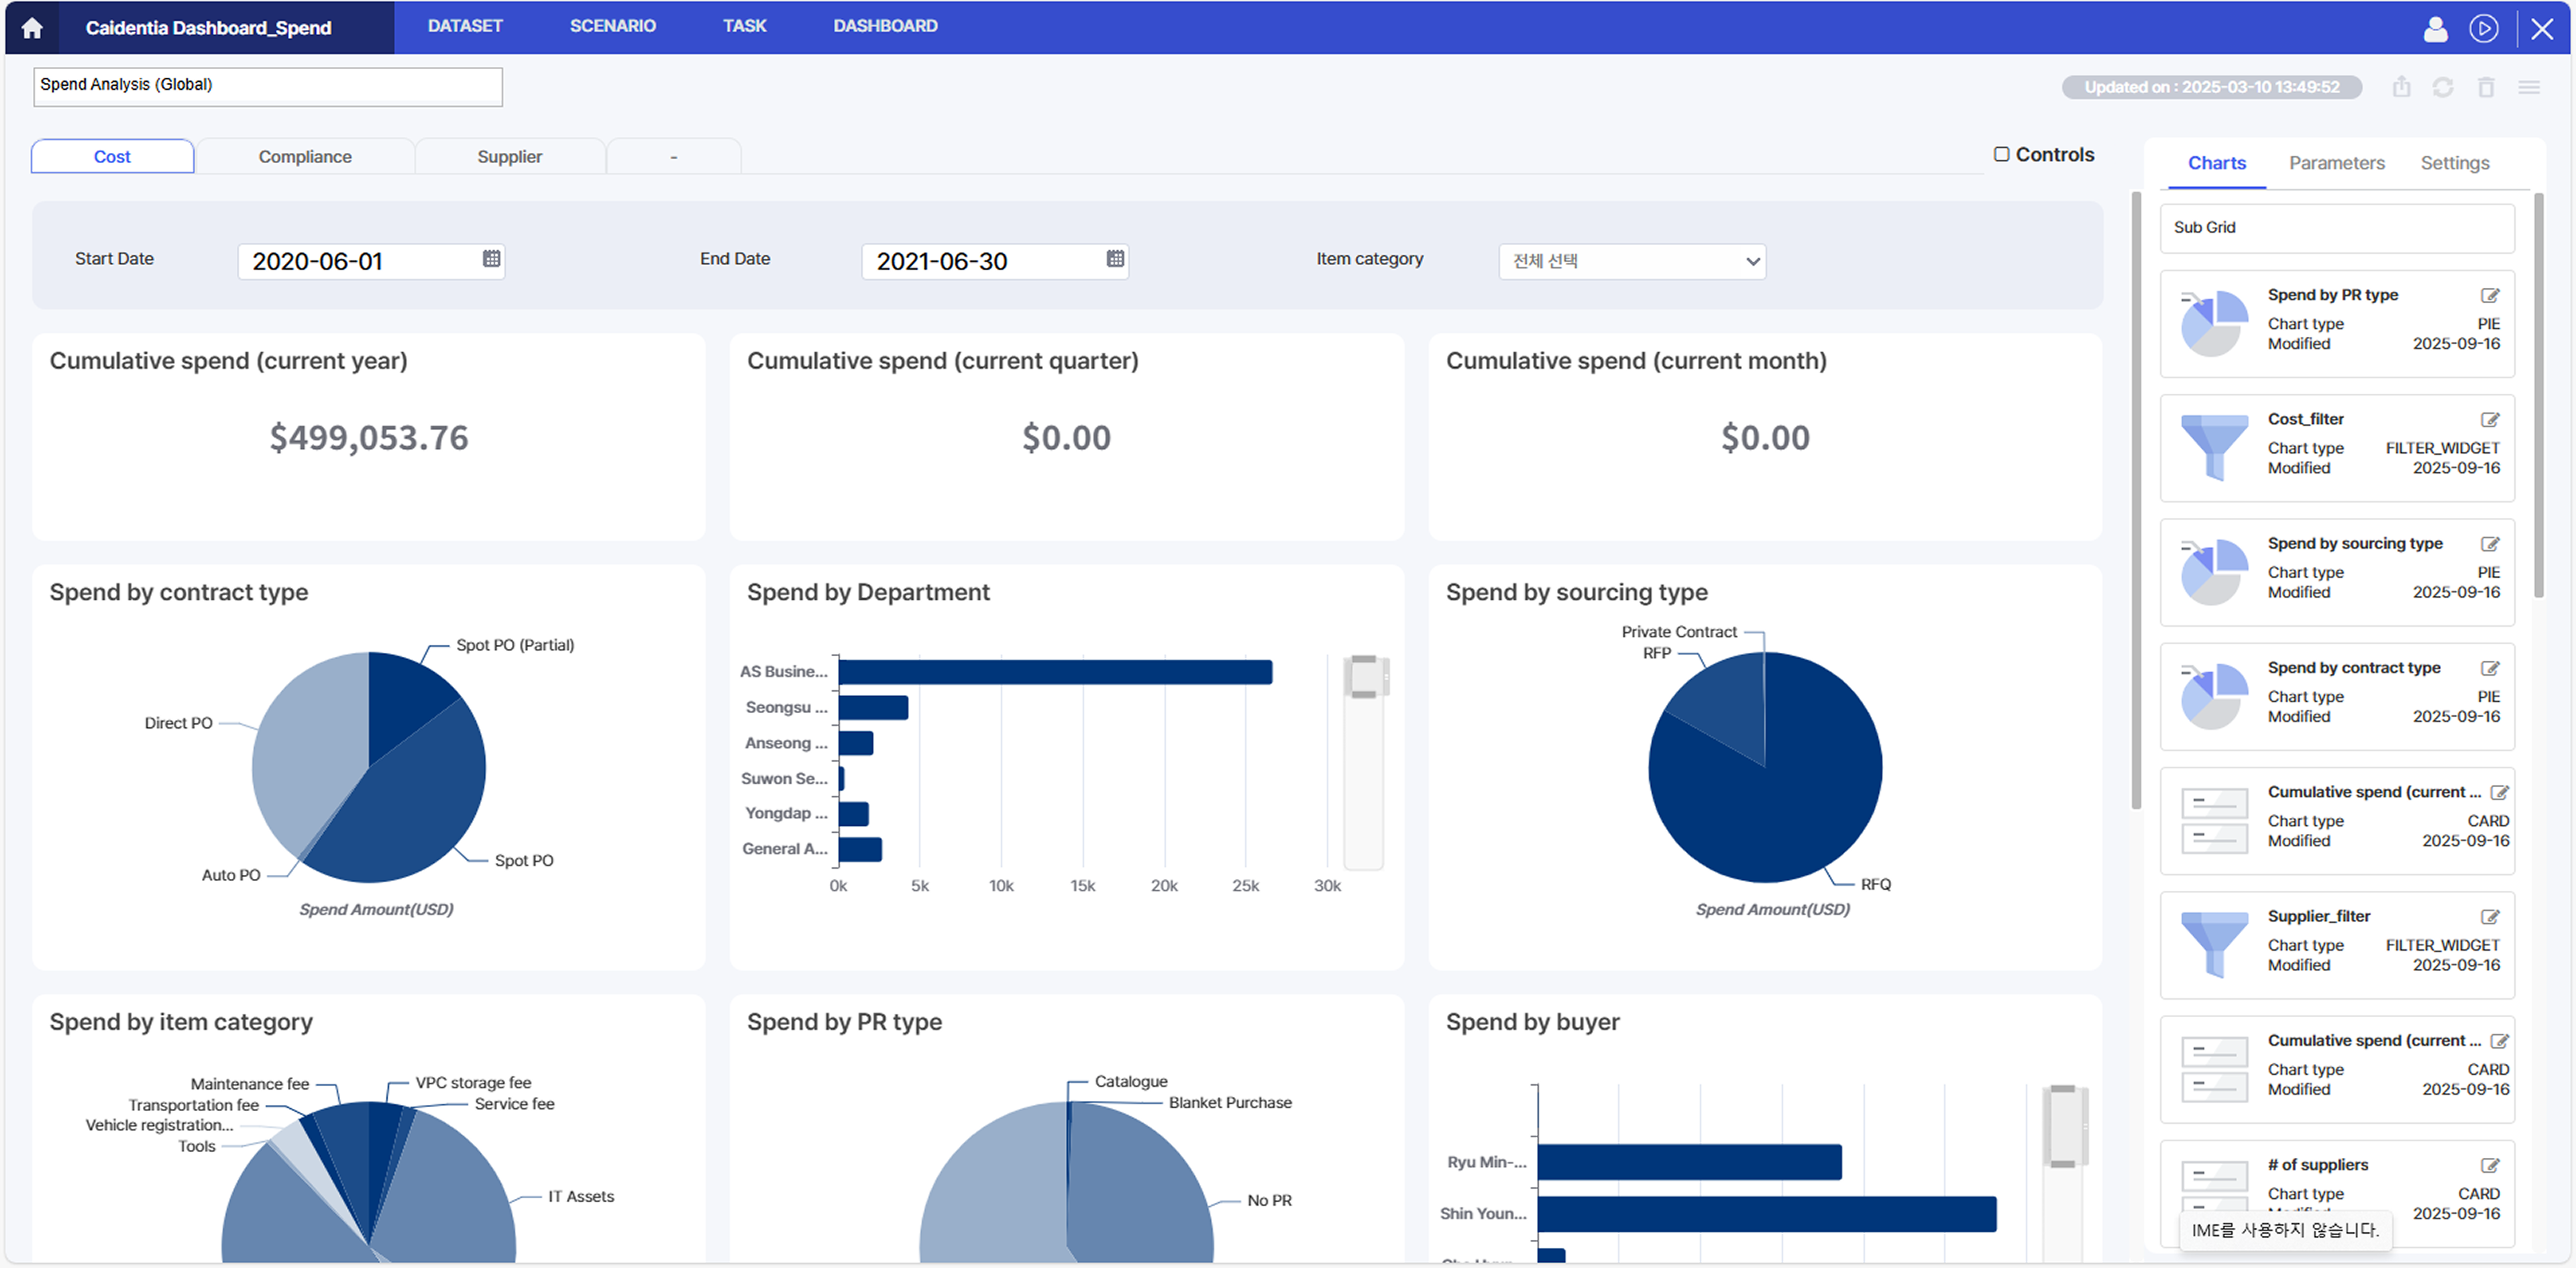Click the home icon in the header
2576x1268 pixels.
pyautogui.click(x=32, y=28)
